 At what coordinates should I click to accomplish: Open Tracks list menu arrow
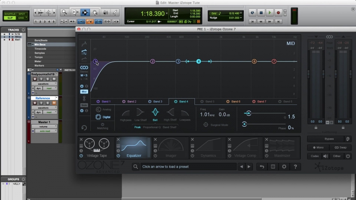[23, 30]
